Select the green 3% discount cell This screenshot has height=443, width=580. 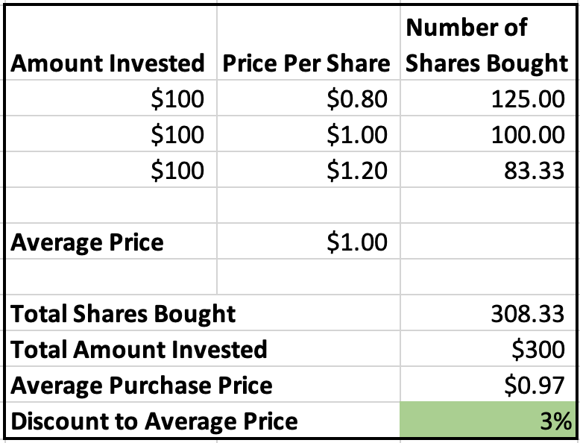tap(488, 420)
